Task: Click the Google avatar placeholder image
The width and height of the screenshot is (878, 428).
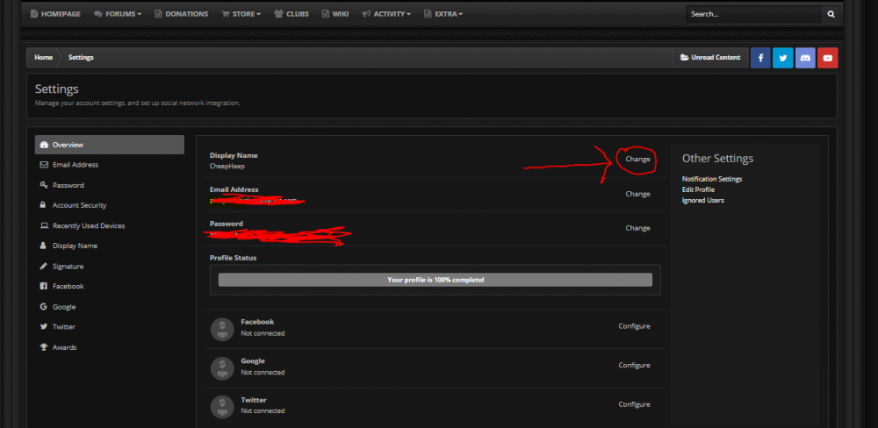Action: pyautogui.click(x=222, y=368)
